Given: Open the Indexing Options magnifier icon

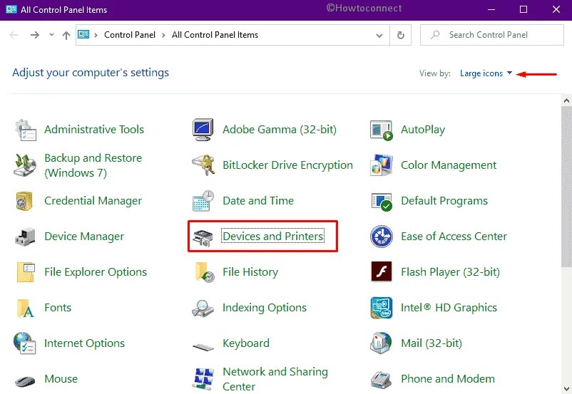Looking at the screenshot, I should click(203, 309).
